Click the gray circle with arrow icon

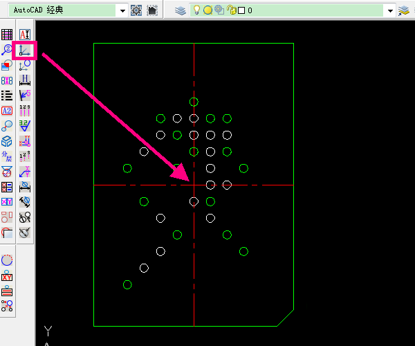[25, 233]
